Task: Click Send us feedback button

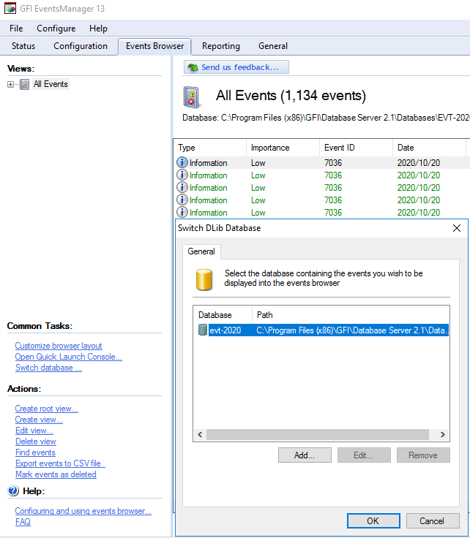Action: coord(236,67)
